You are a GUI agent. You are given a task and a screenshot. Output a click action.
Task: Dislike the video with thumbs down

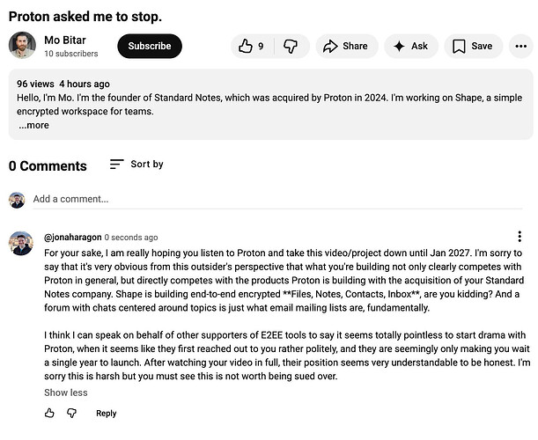tap(291, 47)
